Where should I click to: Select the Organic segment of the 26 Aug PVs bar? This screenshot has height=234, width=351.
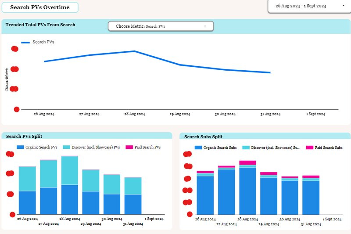(27, 203)
